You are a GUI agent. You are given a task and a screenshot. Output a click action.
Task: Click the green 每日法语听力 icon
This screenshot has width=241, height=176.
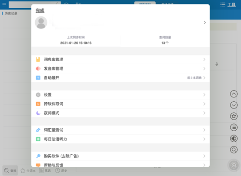tap(38, 139)
